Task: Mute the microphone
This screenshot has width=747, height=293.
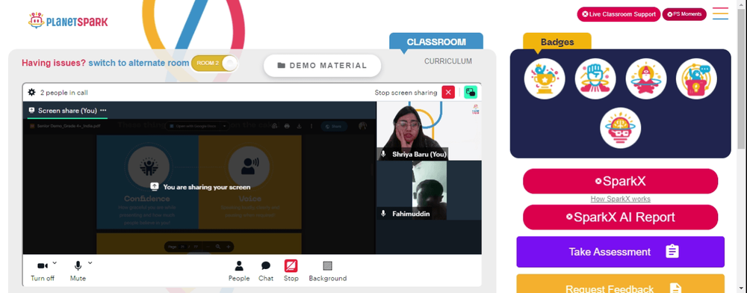Action: (x=78, y=266)
